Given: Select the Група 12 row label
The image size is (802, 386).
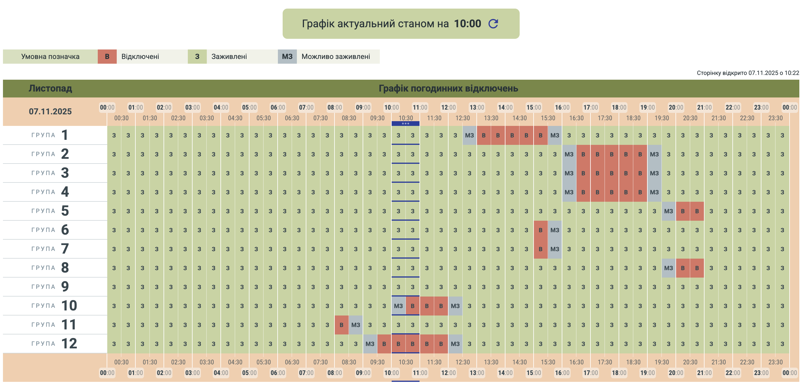Looking at the screenshot, I should pos(54,344).
